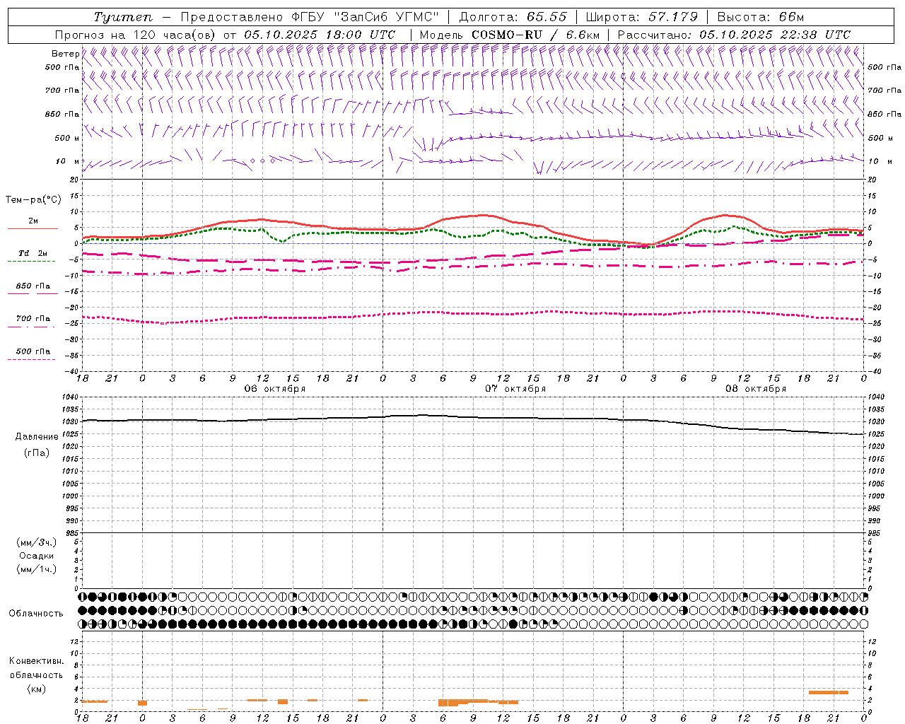Click the Высота: 66м value
Screen dimensions: 905x724
[761, 17]
